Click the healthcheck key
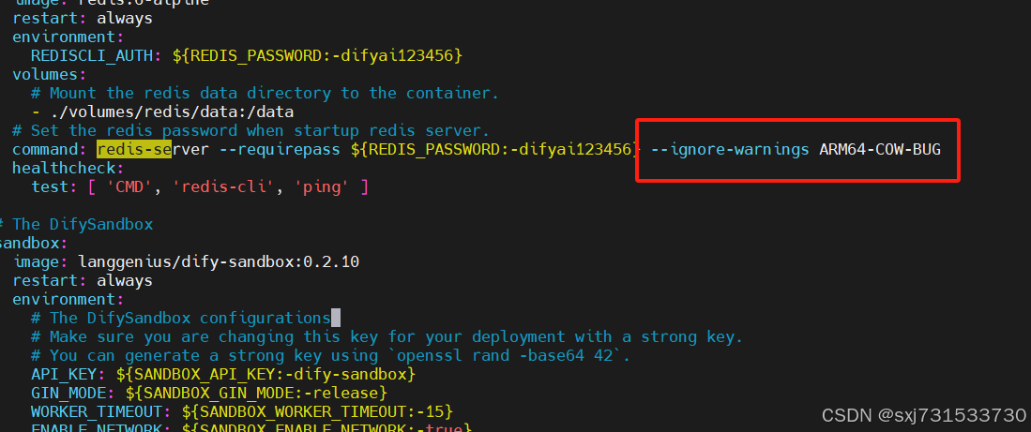This screenshot has width=1031, height=432. 64,169
